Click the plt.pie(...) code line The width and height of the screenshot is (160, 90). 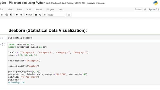coord(48,74)
